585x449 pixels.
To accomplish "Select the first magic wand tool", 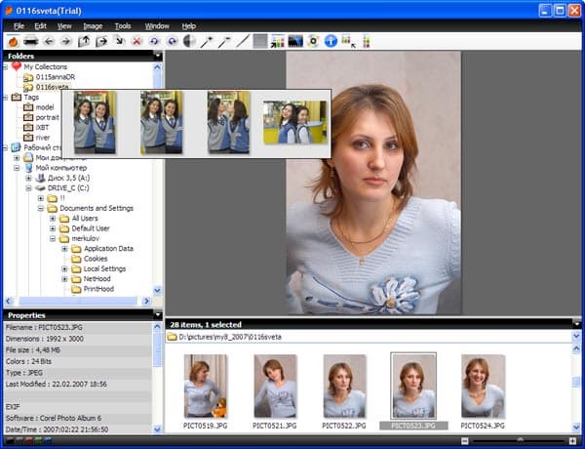I will 207,41.
